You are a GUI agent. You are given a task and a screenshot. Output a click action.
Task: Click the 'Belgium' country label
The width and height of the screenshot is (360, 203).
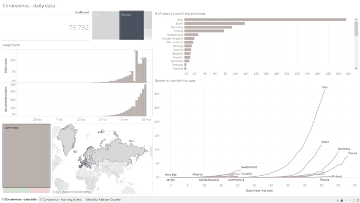(178, 54)
